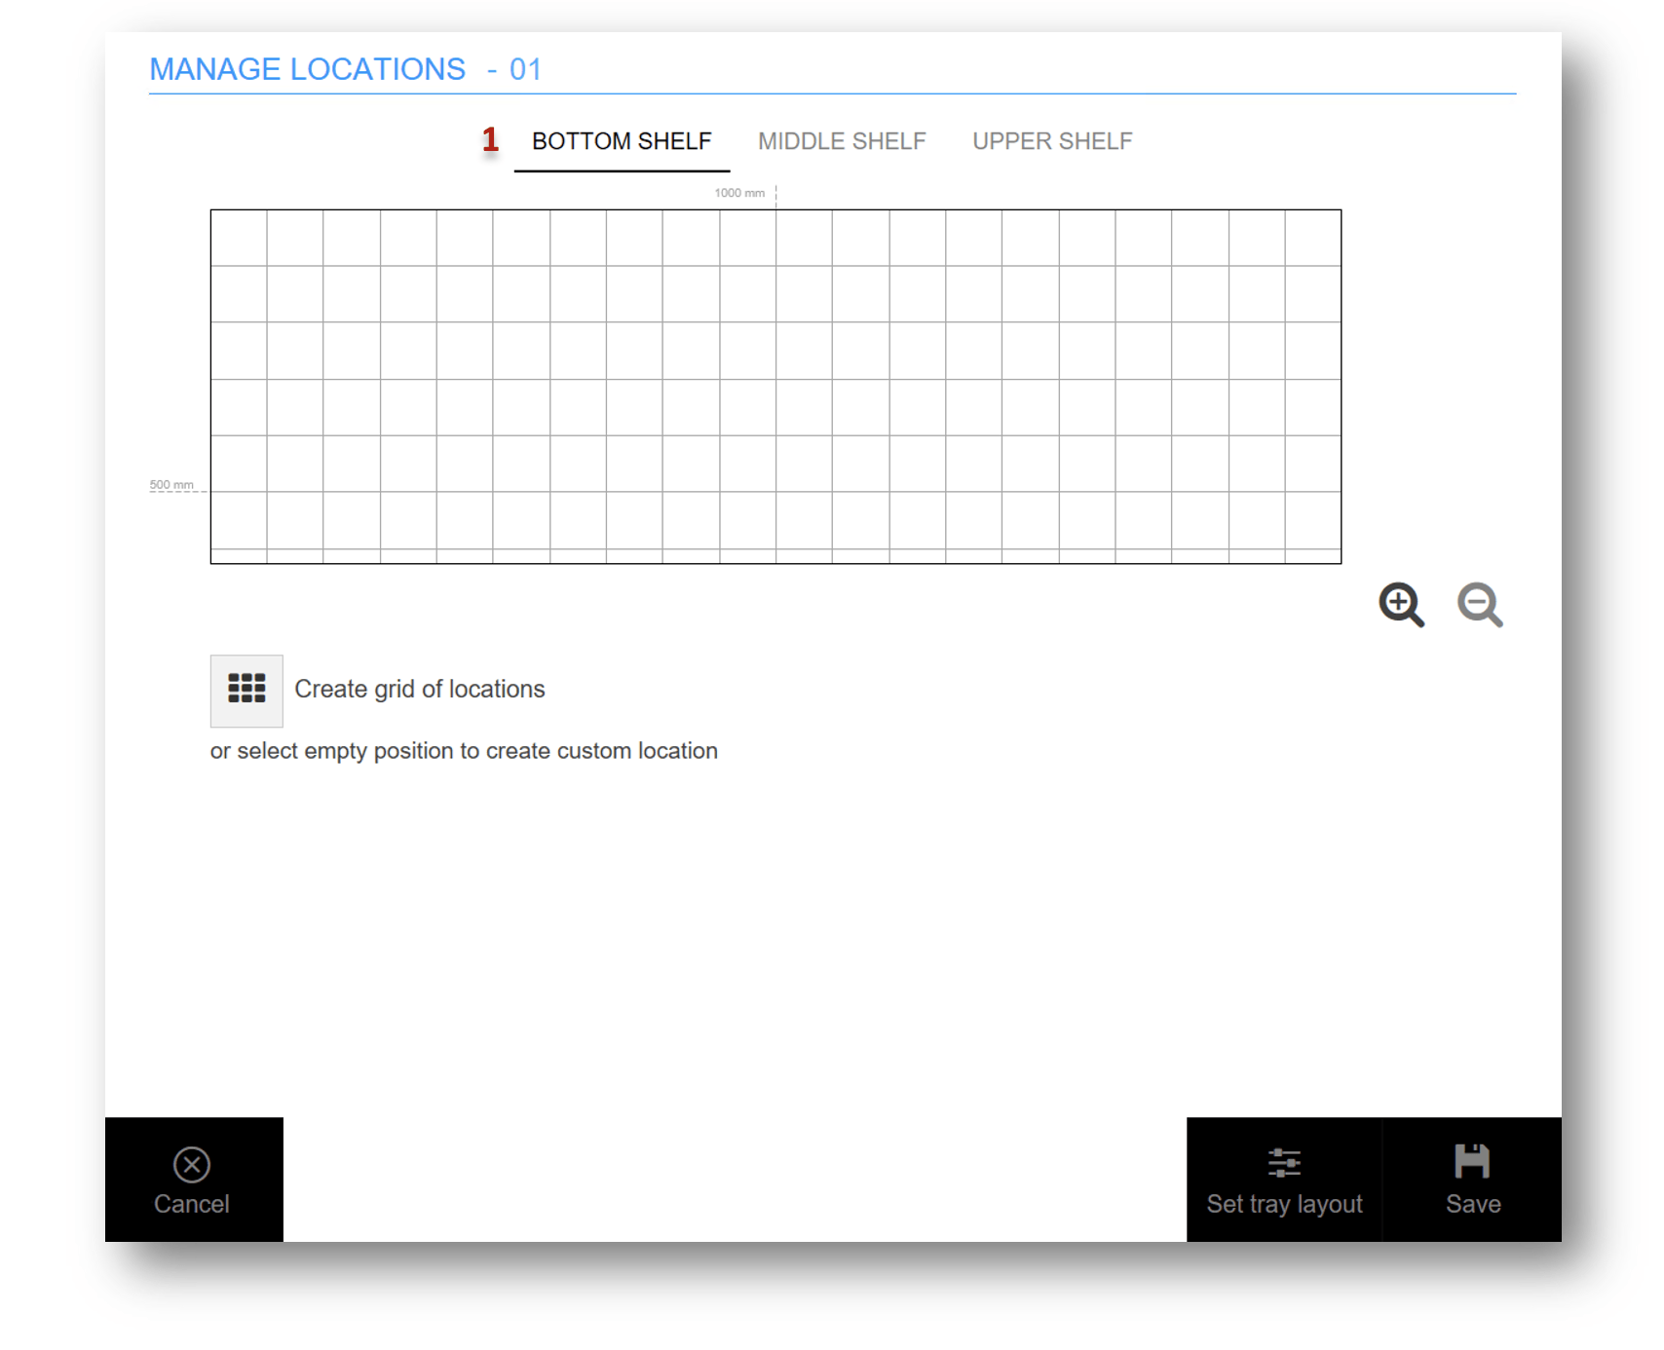Image resolution: width=1664 pixels, height=1350 pixels.
Task: Select the Upper Shelf tab
Action: tap(1051, 142)
